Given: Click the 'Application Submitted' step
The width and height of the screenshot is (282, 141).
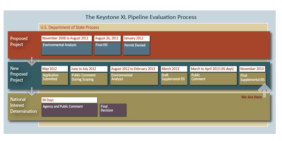Looking at the screenshot, I should click(55, 79).
